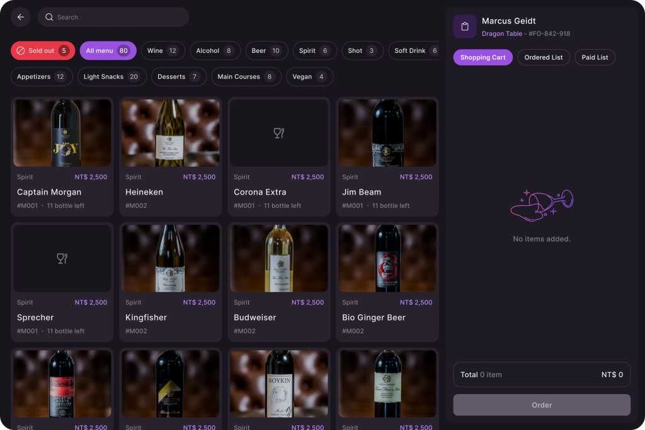Select the Heineken bottle image

[171, 133]
